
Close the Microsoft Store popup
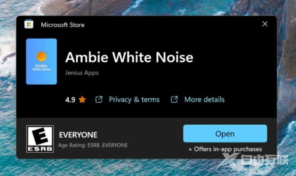point(265,24)
